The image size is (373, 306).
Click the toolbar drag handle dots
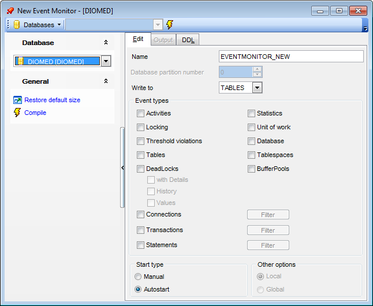[x=8, y=25]
